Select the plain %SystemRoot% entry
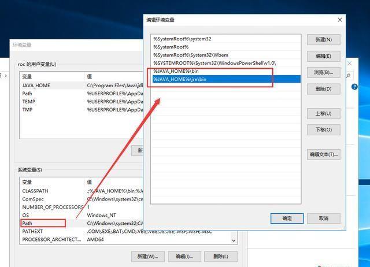 (226, 47)
